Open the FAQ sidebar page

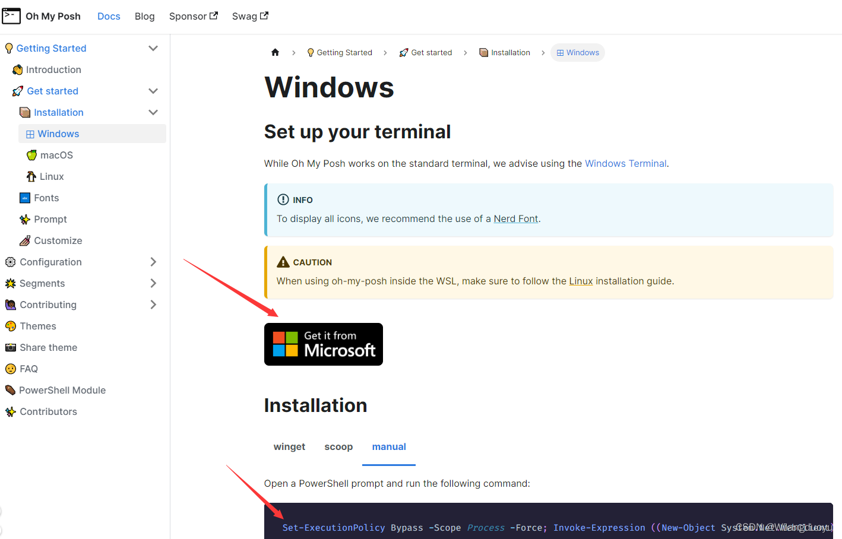(x=29, y=369)
